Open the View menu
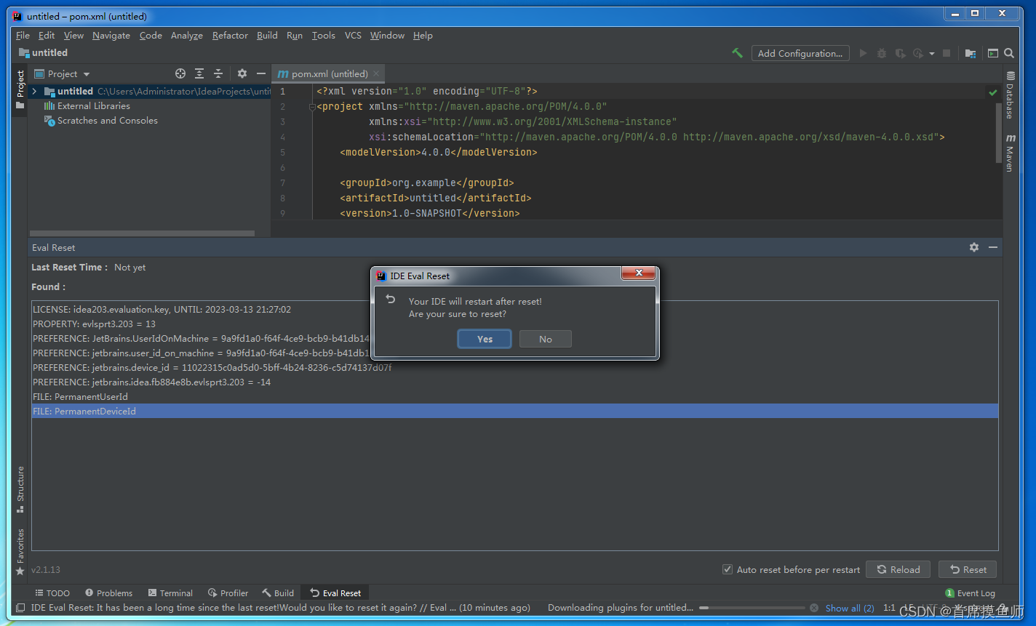 click(x=73, y=35)
